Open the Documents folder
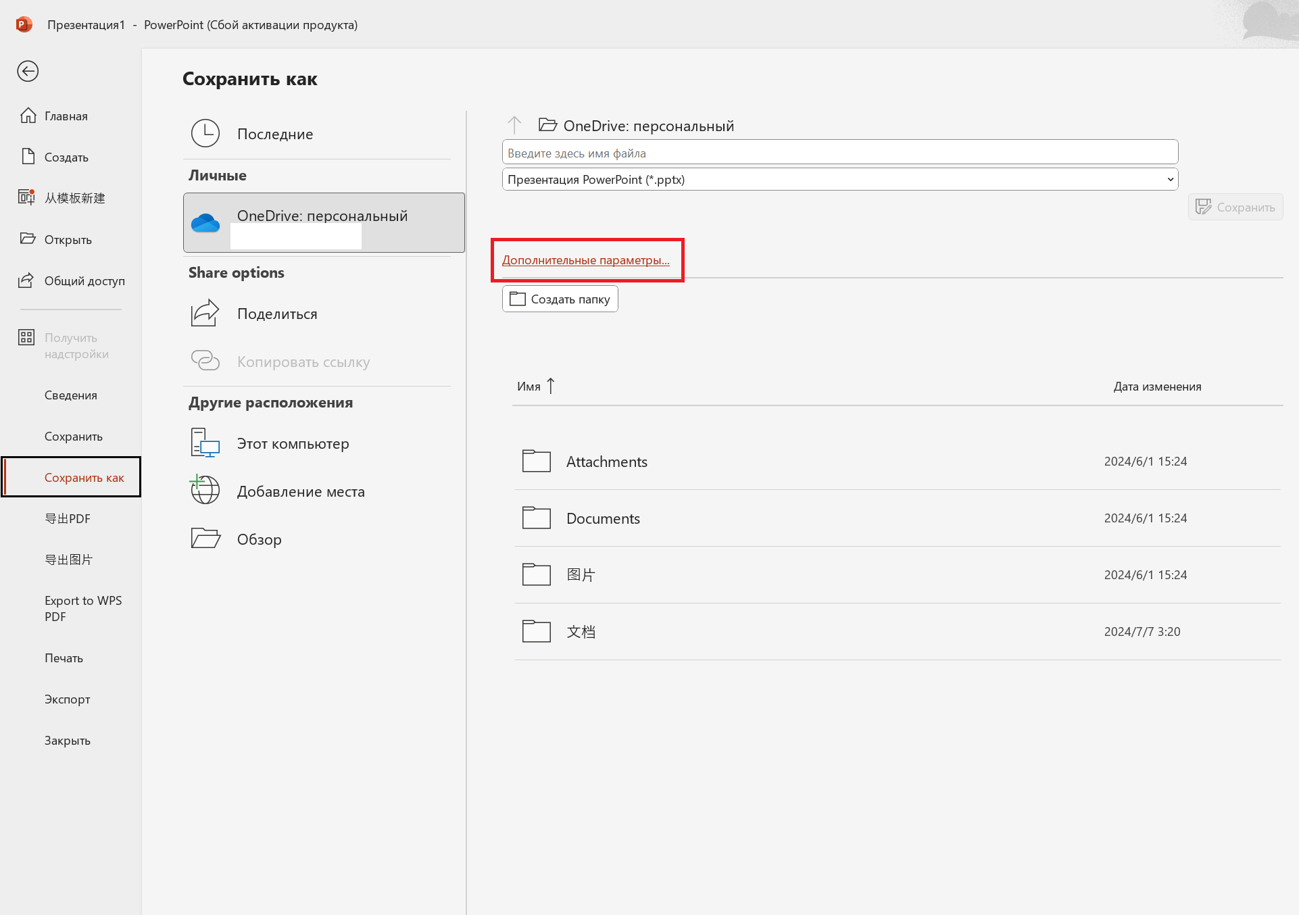 (x=603, y=518)
